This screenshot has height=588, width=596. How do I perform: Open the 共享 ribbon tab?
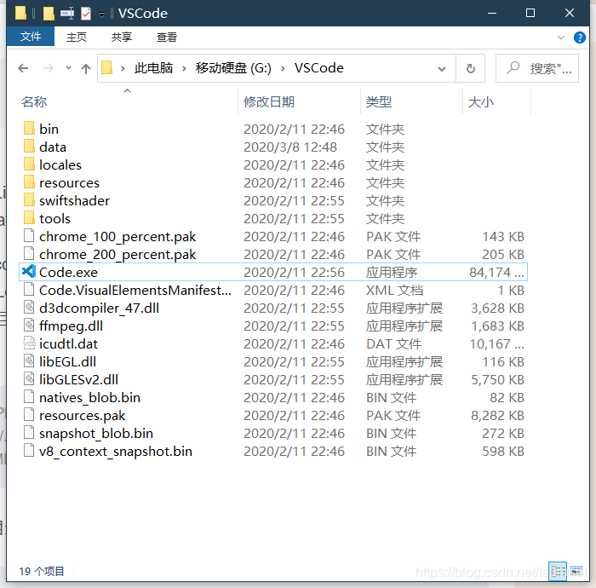coord(122,37)
